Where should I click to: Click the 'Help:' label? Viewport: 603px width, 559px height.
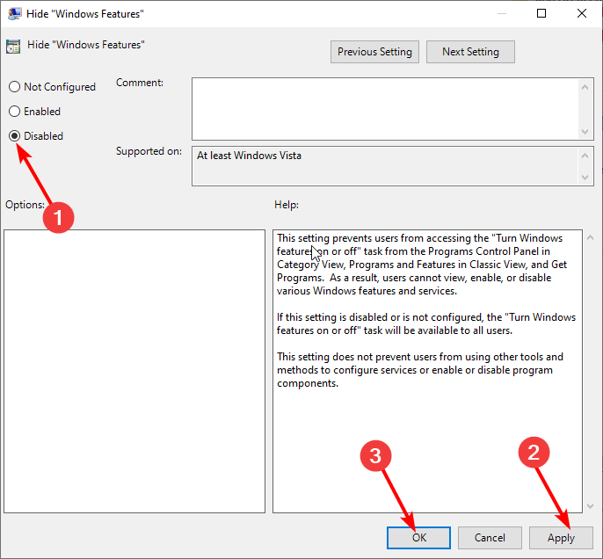click(287, 205)
